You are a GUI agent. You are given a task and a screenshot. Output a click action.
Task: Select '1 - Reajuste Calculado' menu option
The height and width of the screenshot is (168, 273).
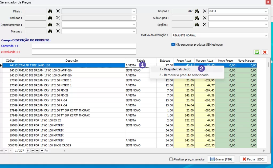click(175, 69)
